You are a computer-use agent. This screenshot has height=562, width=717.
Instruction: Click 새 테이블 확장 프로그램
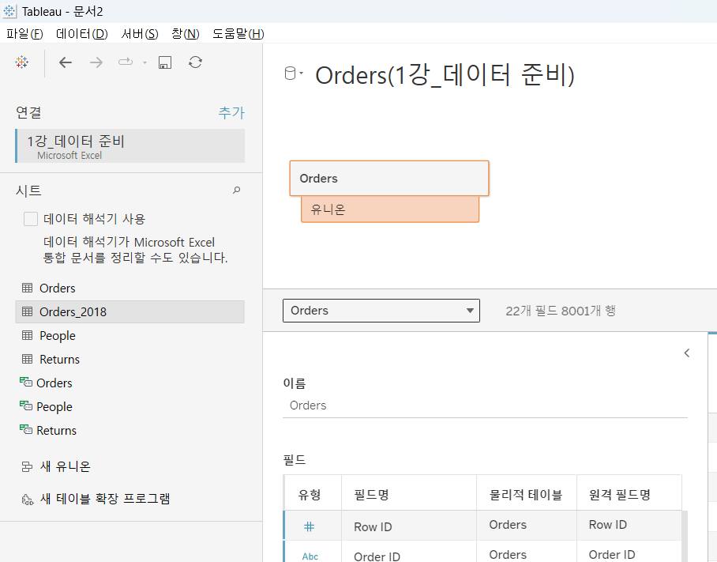point(105,499)
